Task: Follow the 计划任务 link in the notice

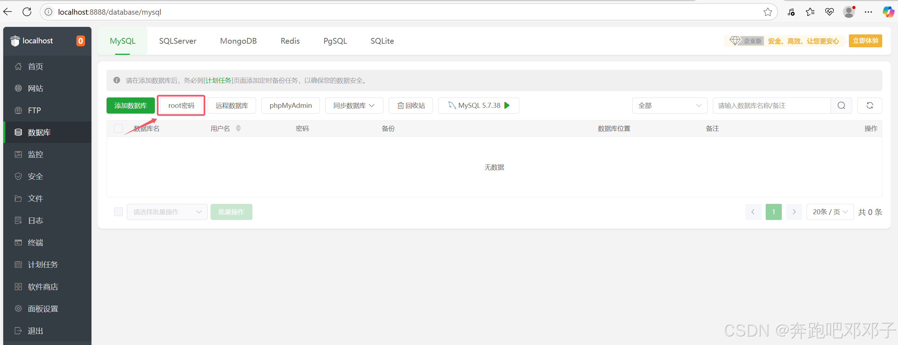Action: [218, 81]
